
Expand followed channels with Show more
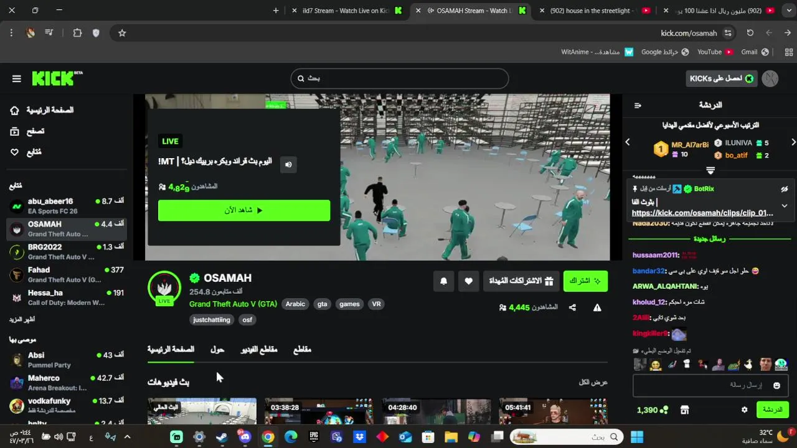point(22,319)
